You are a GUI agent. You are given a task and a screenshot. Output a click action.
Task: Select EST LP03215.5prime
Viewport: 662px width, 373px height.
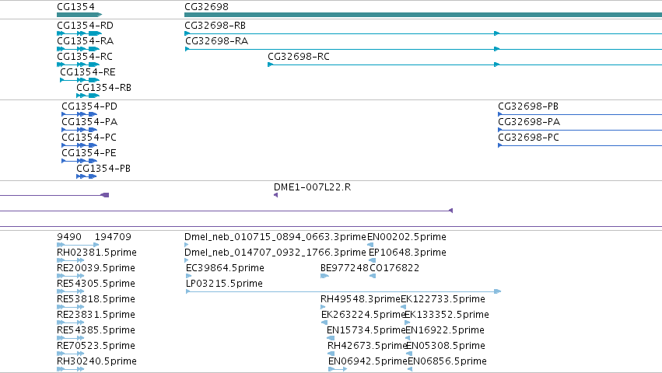click(x=224, y=284)
